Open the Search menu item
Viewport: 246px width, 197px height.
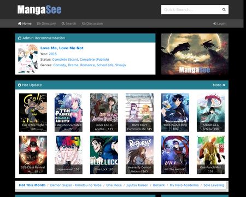coord(69,24)
